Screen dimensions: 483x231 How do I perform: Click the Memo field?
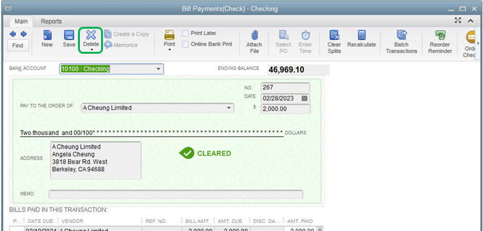pyautogui.click(x=176, y=194)
